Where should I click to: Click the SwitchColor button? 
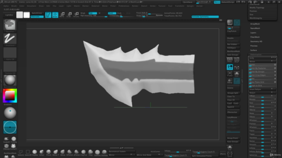pos(37,13)
